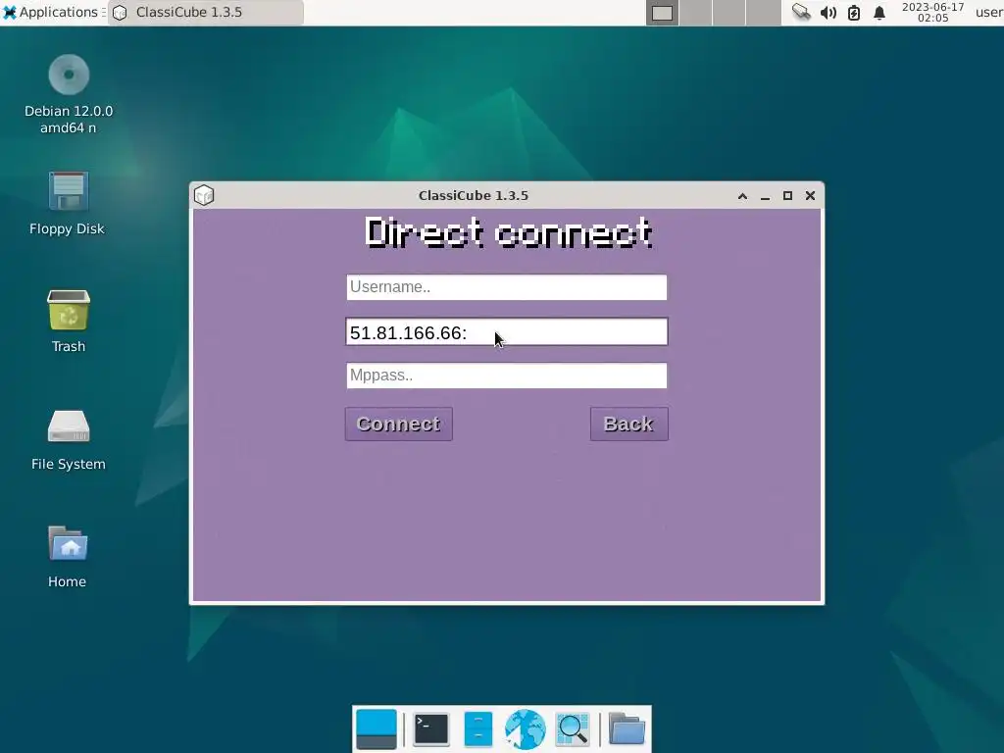
Task: Maximize the ClassiCube window
Action: pos(787,196)
